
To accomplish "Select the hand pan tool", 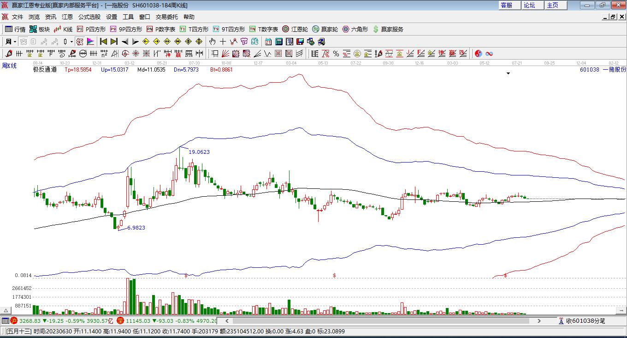I will coord(213,42).
